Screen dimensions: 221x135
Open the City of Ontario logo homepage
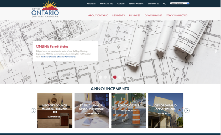(x=45, y=9)
